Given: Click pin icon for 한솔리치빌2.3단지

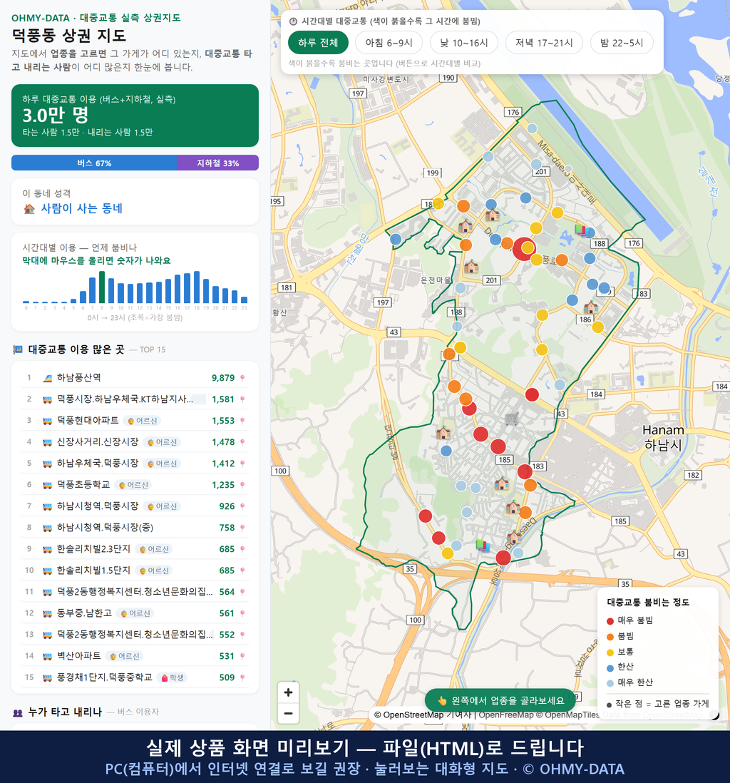Looking at the screenshot, I should [x=242, y=549].
